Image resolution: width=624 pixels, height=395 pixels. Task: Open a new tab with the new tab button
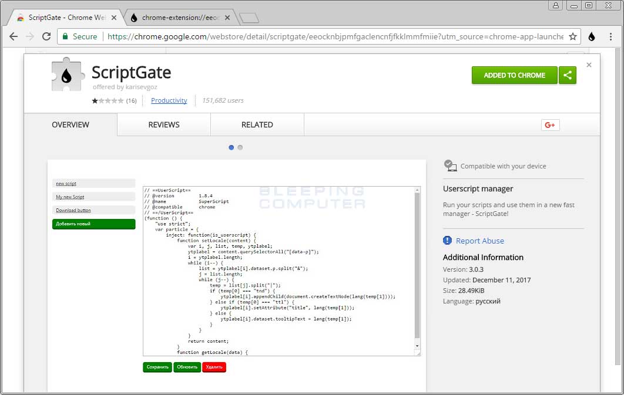[249, 18]
